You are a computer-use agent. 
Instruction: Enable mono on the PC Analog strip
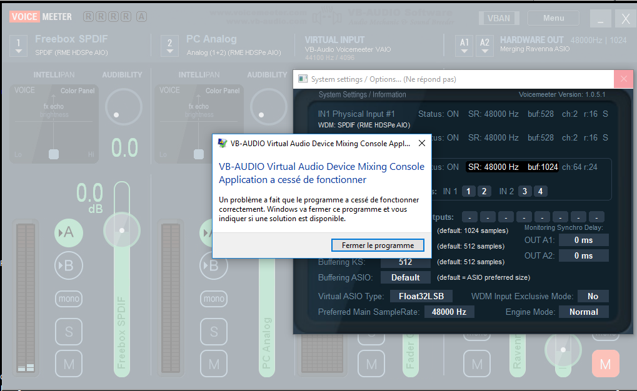tap(214, 299)
